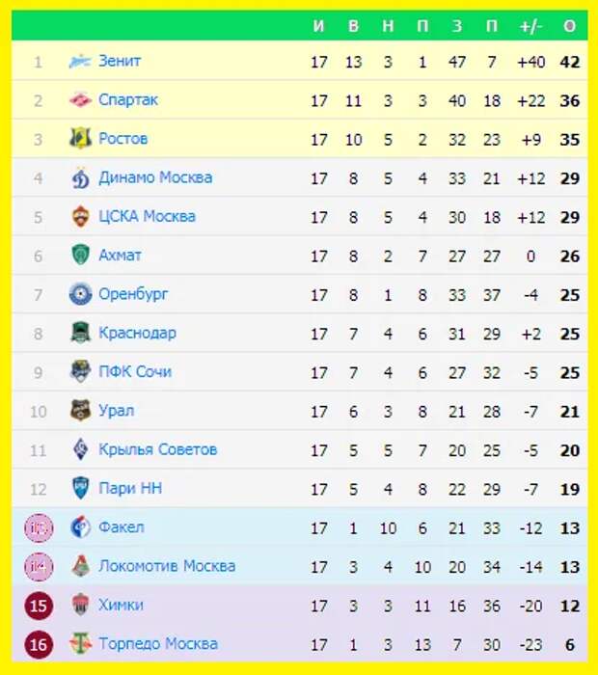The width and height of the screenshot is (598, 675).
Task: Click the Torpedo Moskva logo icon
Action: click(80, 643)
